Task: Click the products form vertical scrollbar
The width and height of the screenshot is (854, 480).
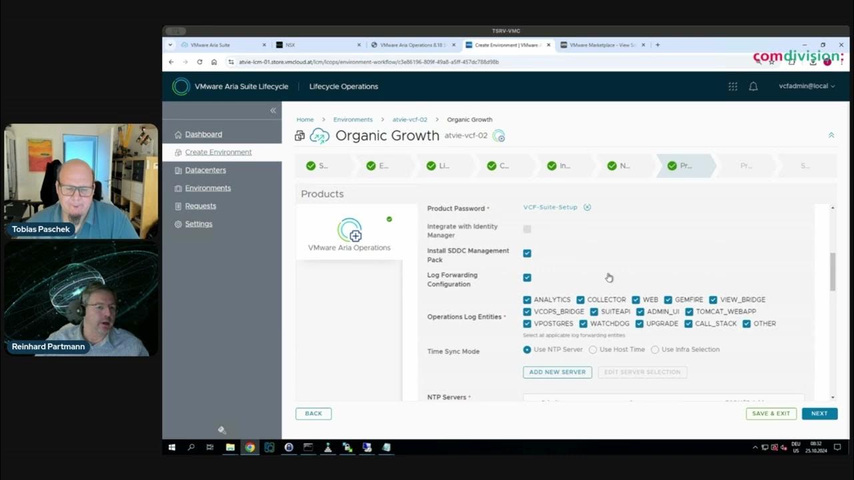Action: (832, 271)
